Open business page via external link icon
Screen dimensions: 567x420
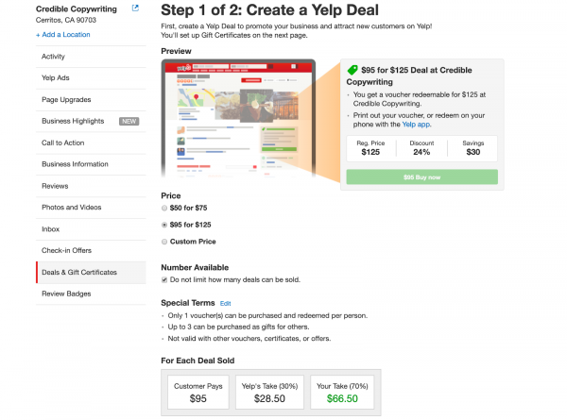[x=135, y=8]
